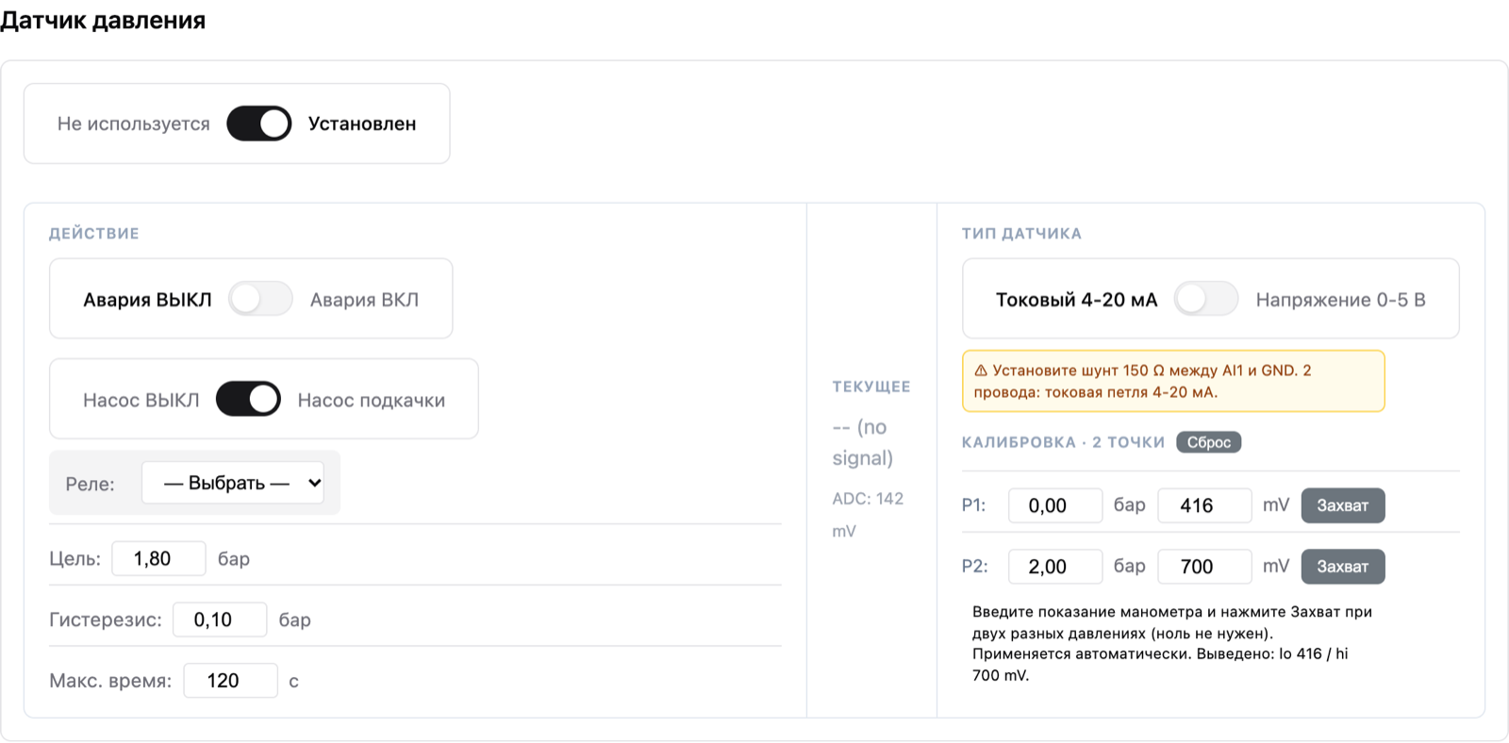
Task: Click the Насос подкачки label
Action: (372, 400)
